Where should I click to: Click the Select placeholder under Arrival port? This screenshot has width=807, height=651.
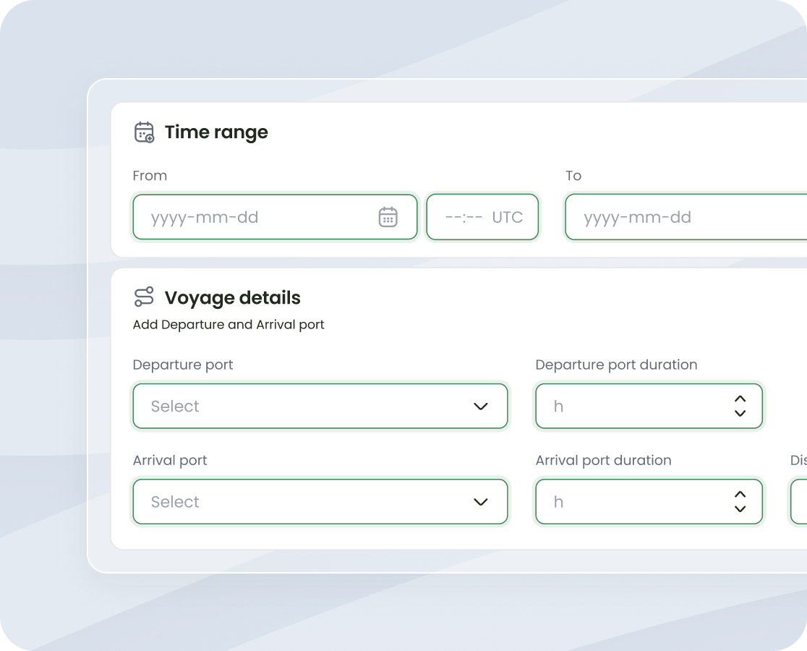point(175,502)
